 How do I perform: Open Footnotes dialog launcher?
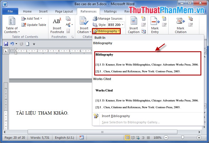tap(73, 37)
